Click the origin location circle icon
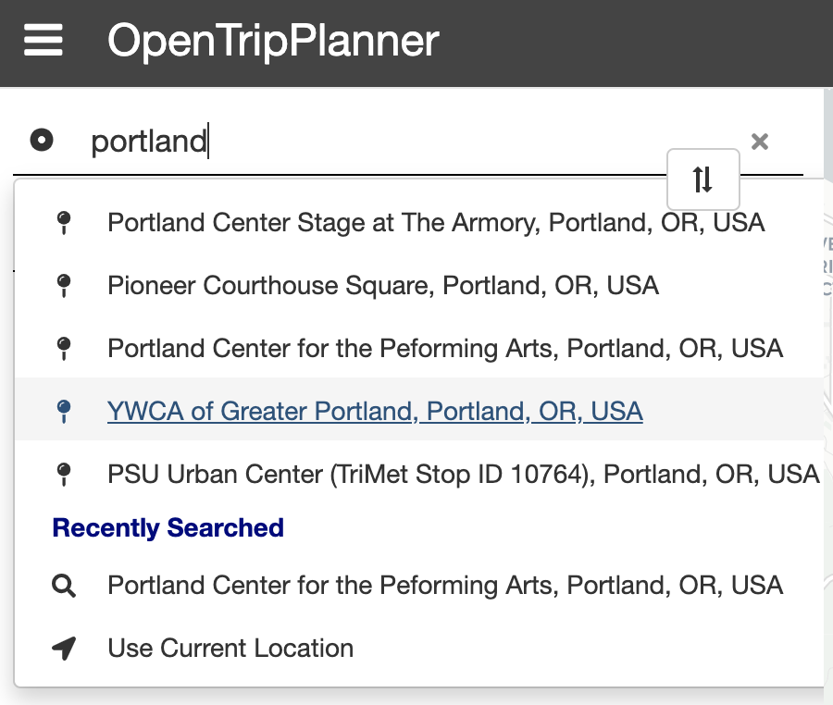This screenshot has height=705, width=833. (42, 141)
